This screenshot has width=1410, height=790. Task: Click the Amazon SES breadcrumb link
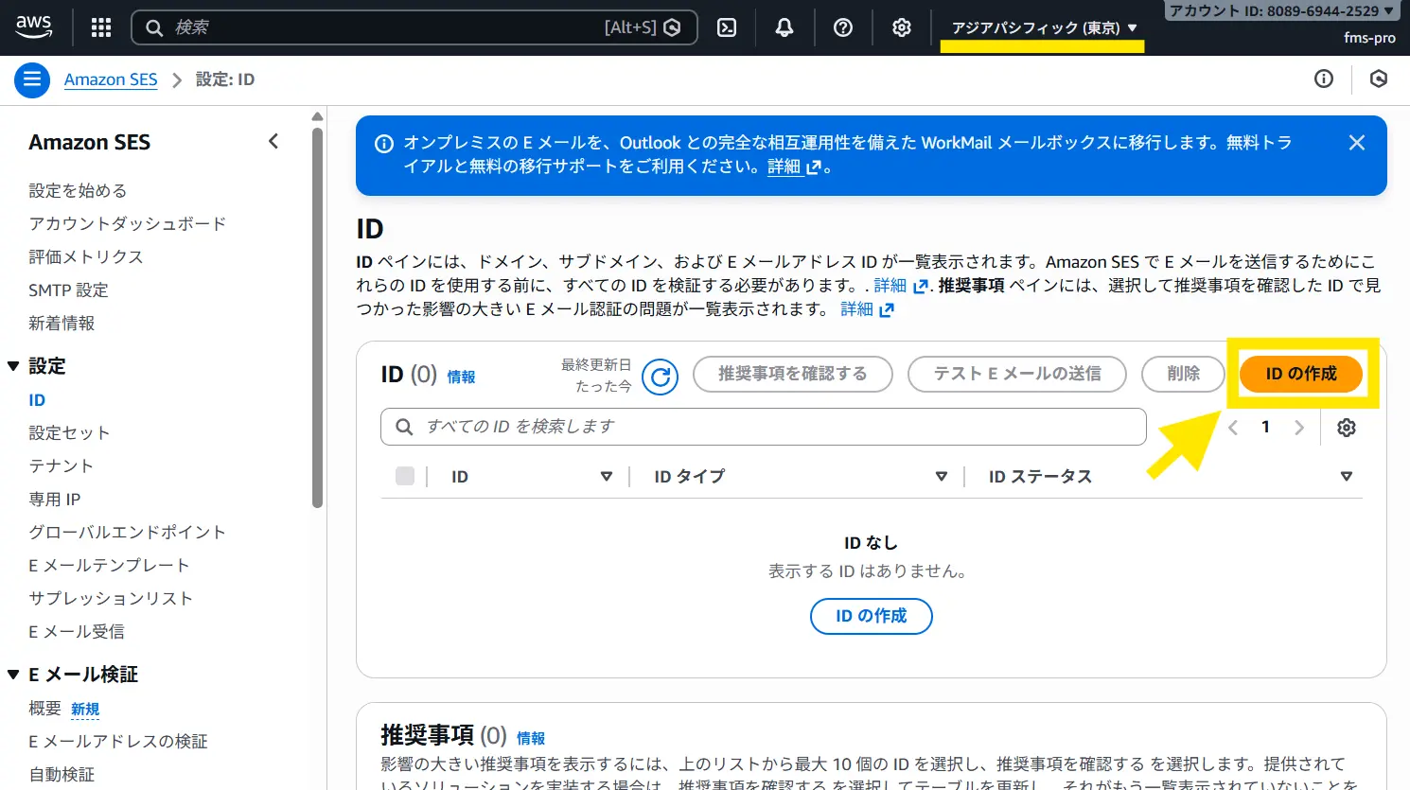tap(111, 79)
